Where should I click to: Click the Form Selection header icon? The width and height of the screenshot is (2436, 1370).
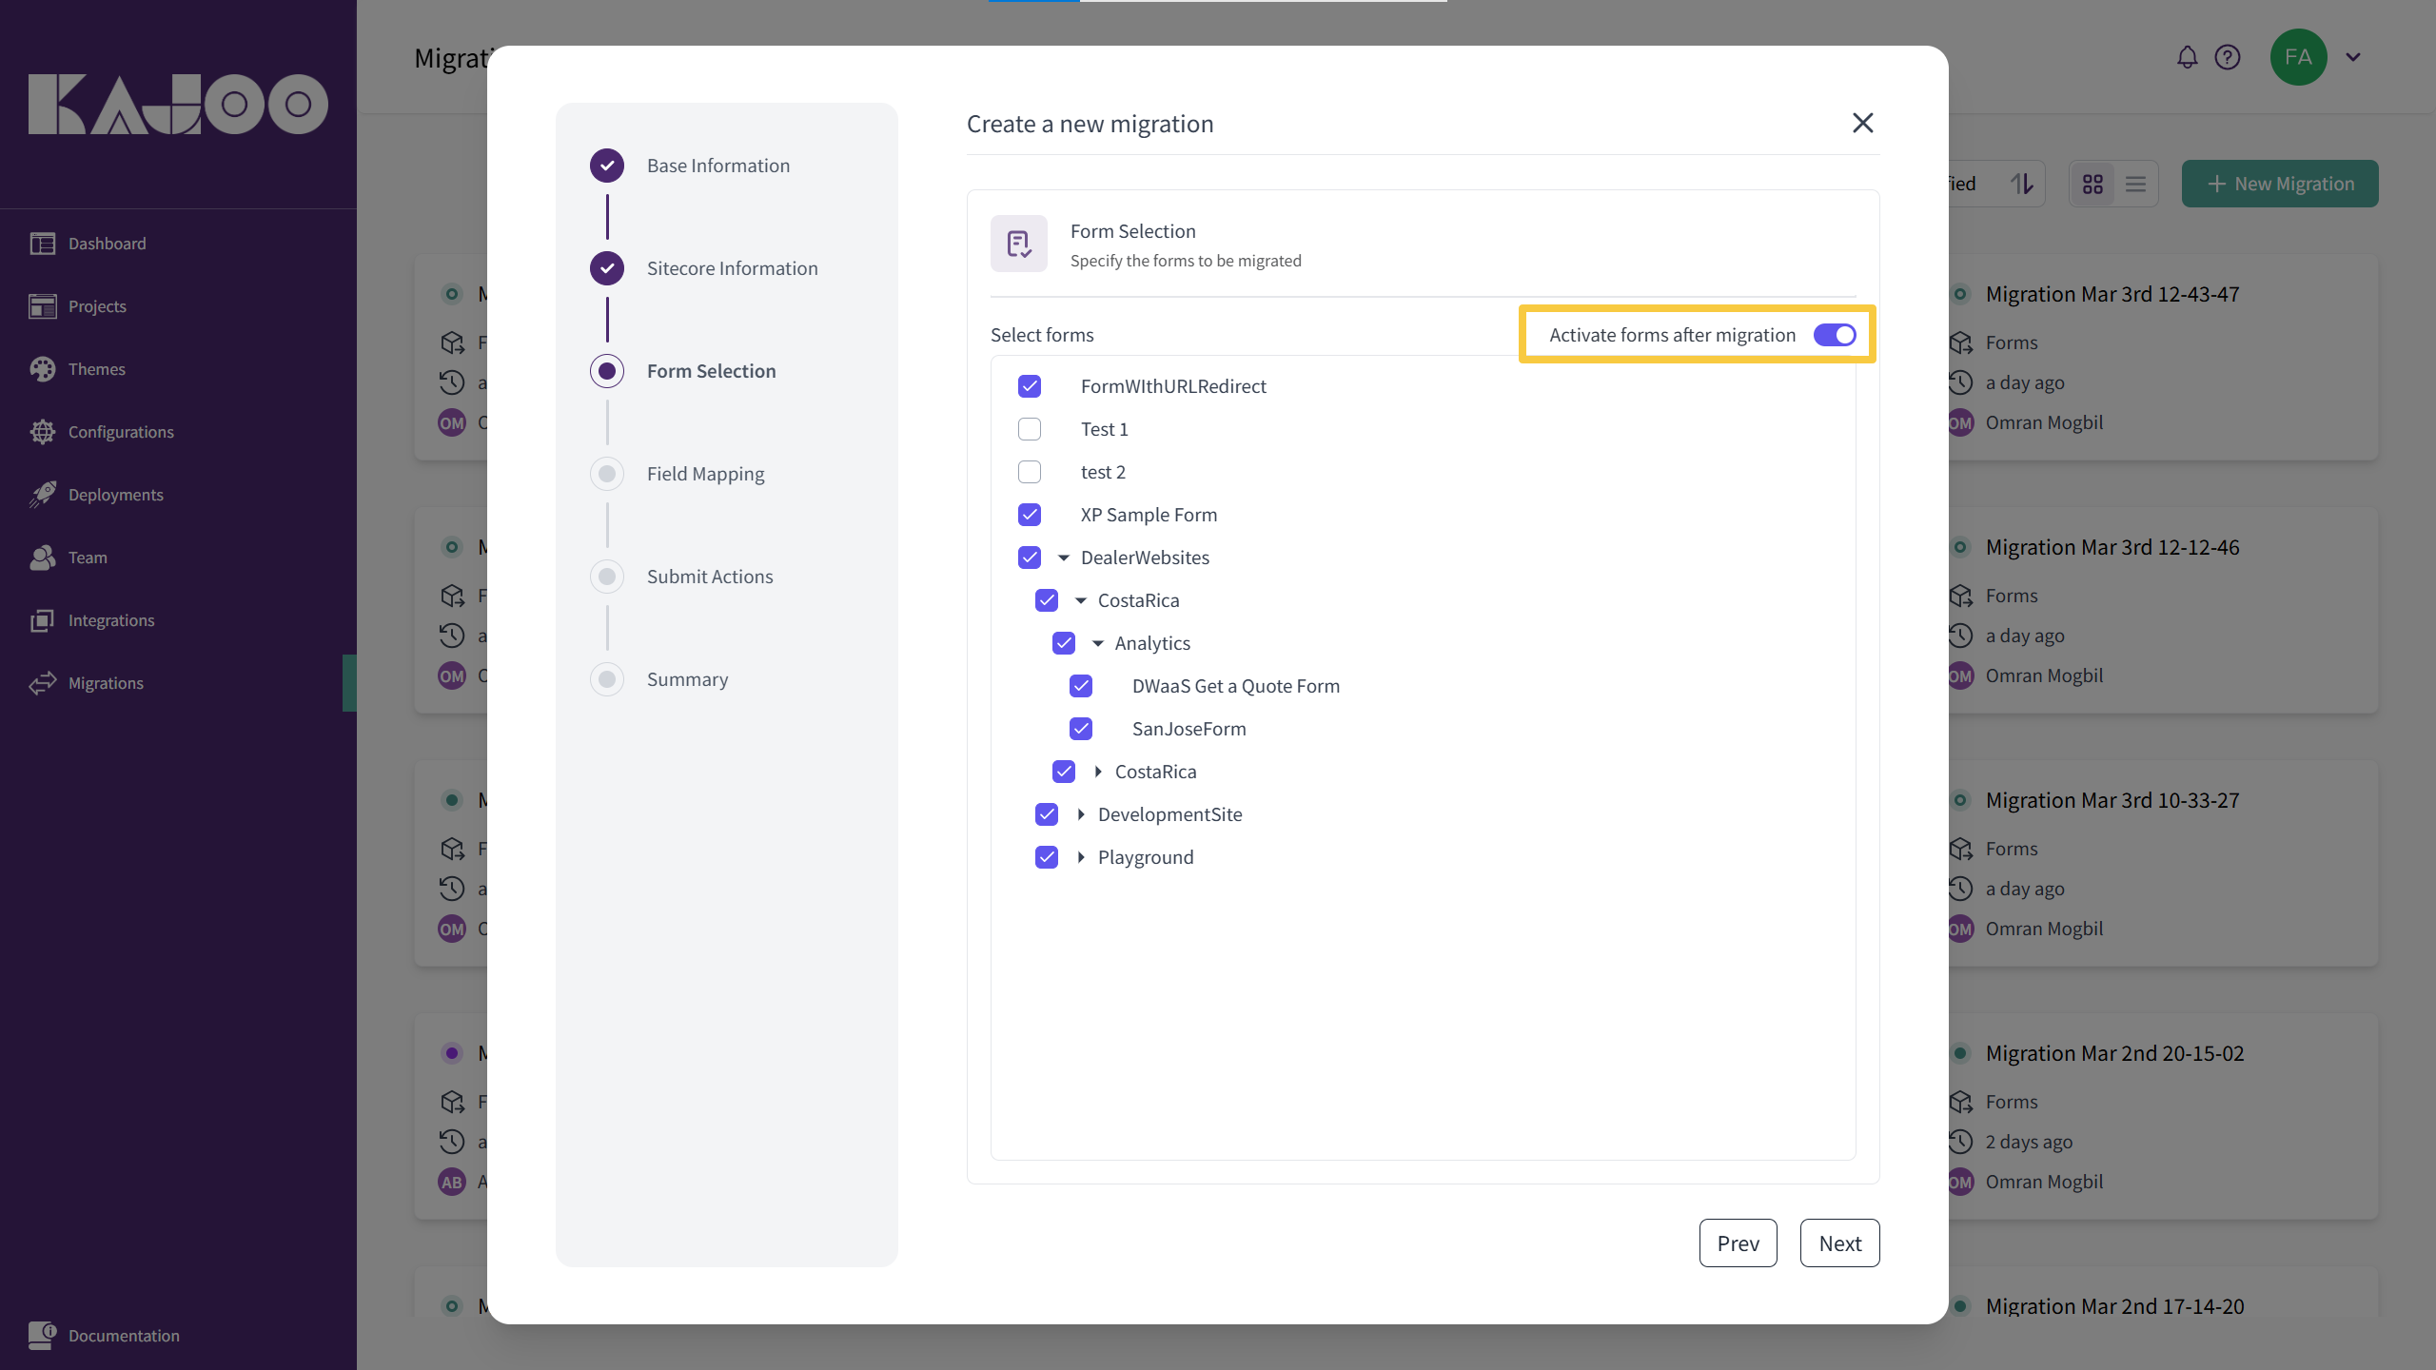pyautogui.click(x=1018, y=244)
